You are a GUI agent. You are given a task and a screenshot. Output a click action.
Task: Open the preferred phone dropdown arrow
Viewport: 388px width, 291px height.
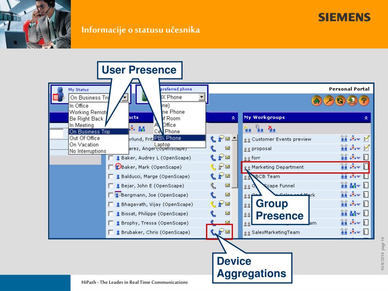pyautogui.click(x=202, y=97)
